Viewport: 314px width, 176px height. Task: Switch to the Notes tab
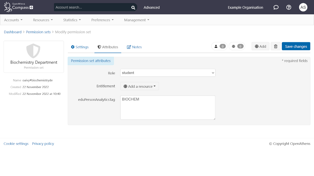[134, 47]
